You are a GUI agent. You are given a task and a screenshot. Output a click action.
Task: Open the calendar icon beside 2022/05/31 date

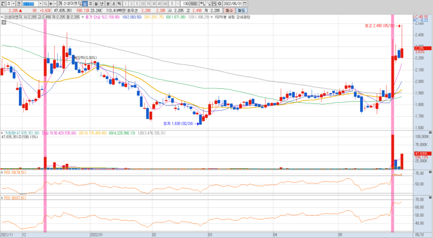245,3
